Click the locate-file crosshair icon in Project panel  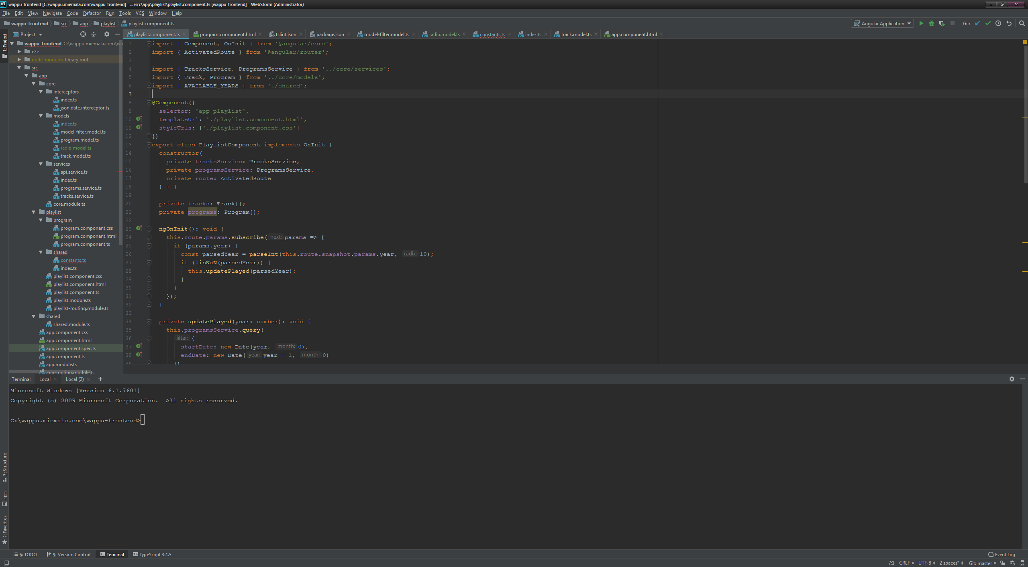tap(83, 34)
